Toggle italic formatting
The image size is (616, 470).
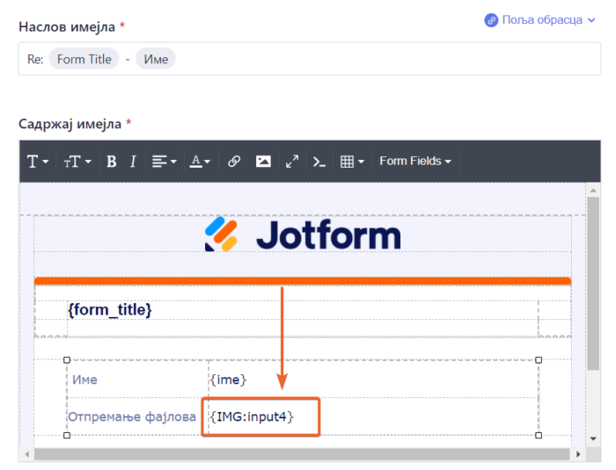tap(133, 162)
